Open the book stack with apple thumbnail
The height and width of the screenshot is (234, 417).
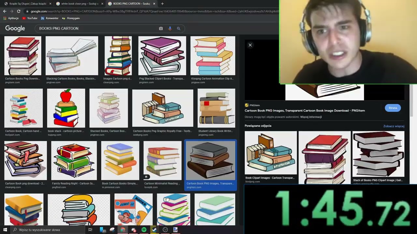[x=66, y=108]
